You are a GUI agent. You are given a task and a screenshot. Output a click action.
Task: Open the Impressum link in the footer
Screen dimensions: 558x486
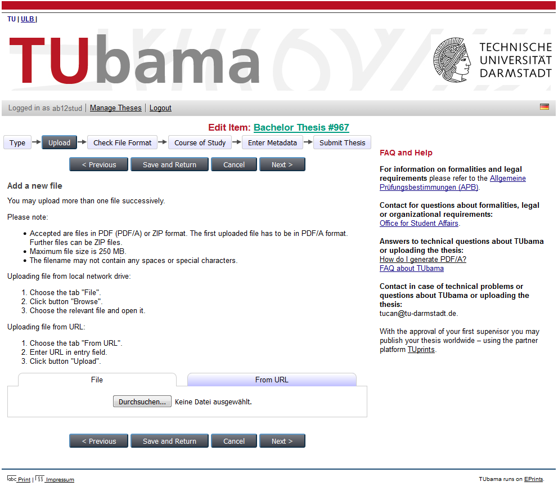pos(60,480)
